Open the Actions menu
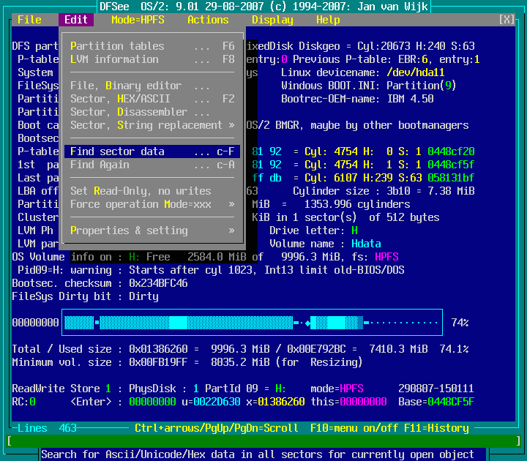The width and height of the screenshot is (527, 461). 208,20
